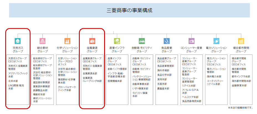Click 海外電力本部 entry
The image size is (257, 114).
[x=214, y=76]
